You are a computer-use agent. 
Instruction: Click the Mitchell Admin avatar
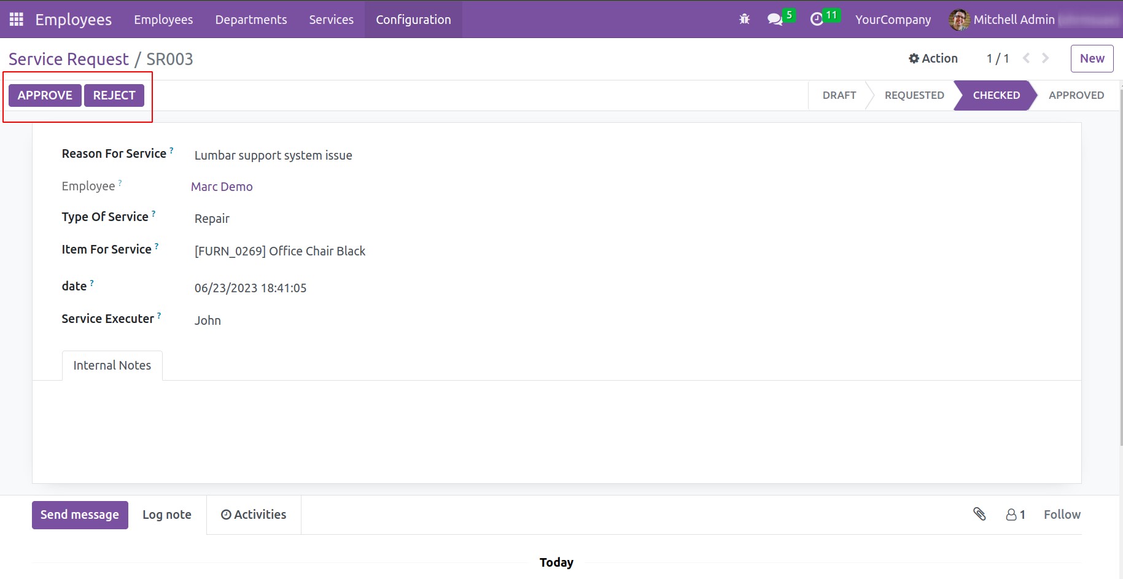click(958, 20)
